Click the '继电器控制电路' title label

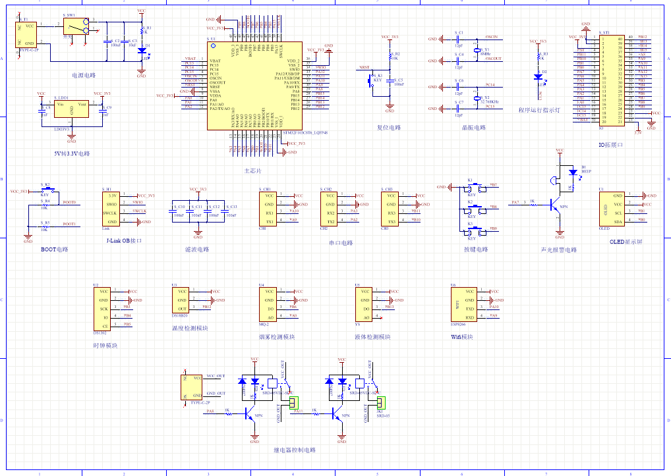[x=294, y=450]
